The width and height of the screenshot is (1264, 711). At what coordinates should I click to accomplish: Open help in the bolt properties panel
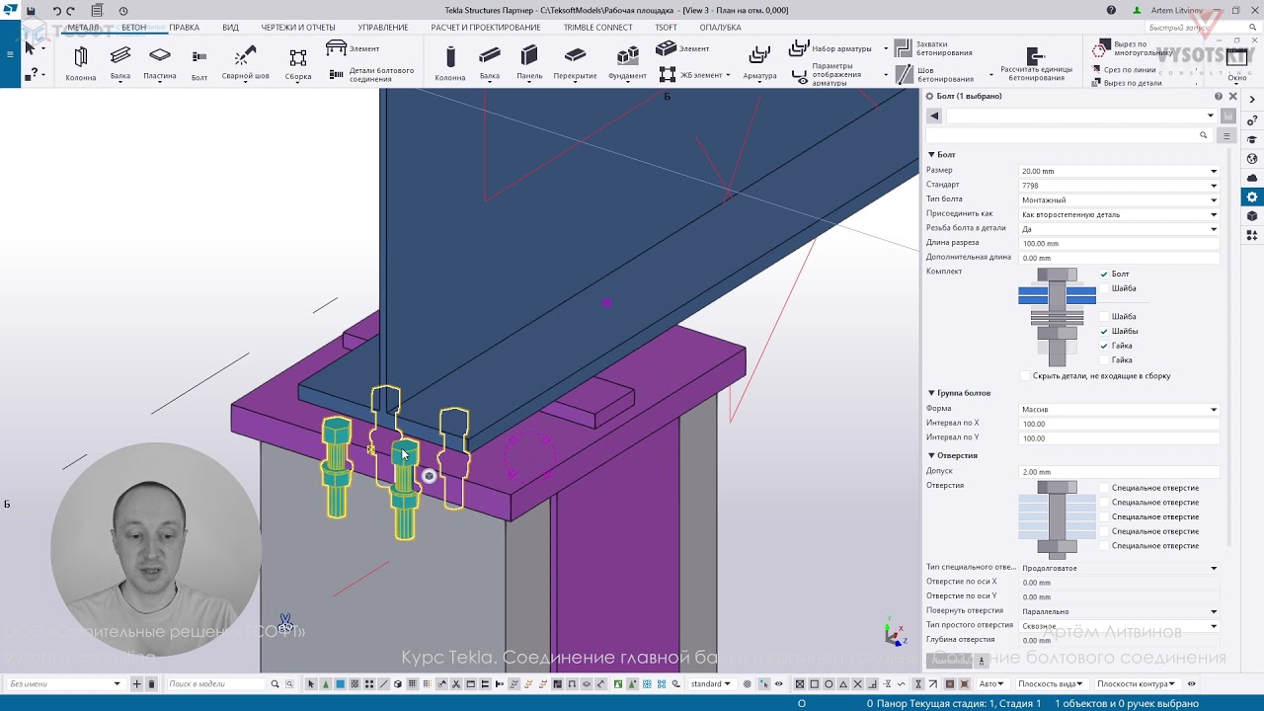pos(1219,97)
